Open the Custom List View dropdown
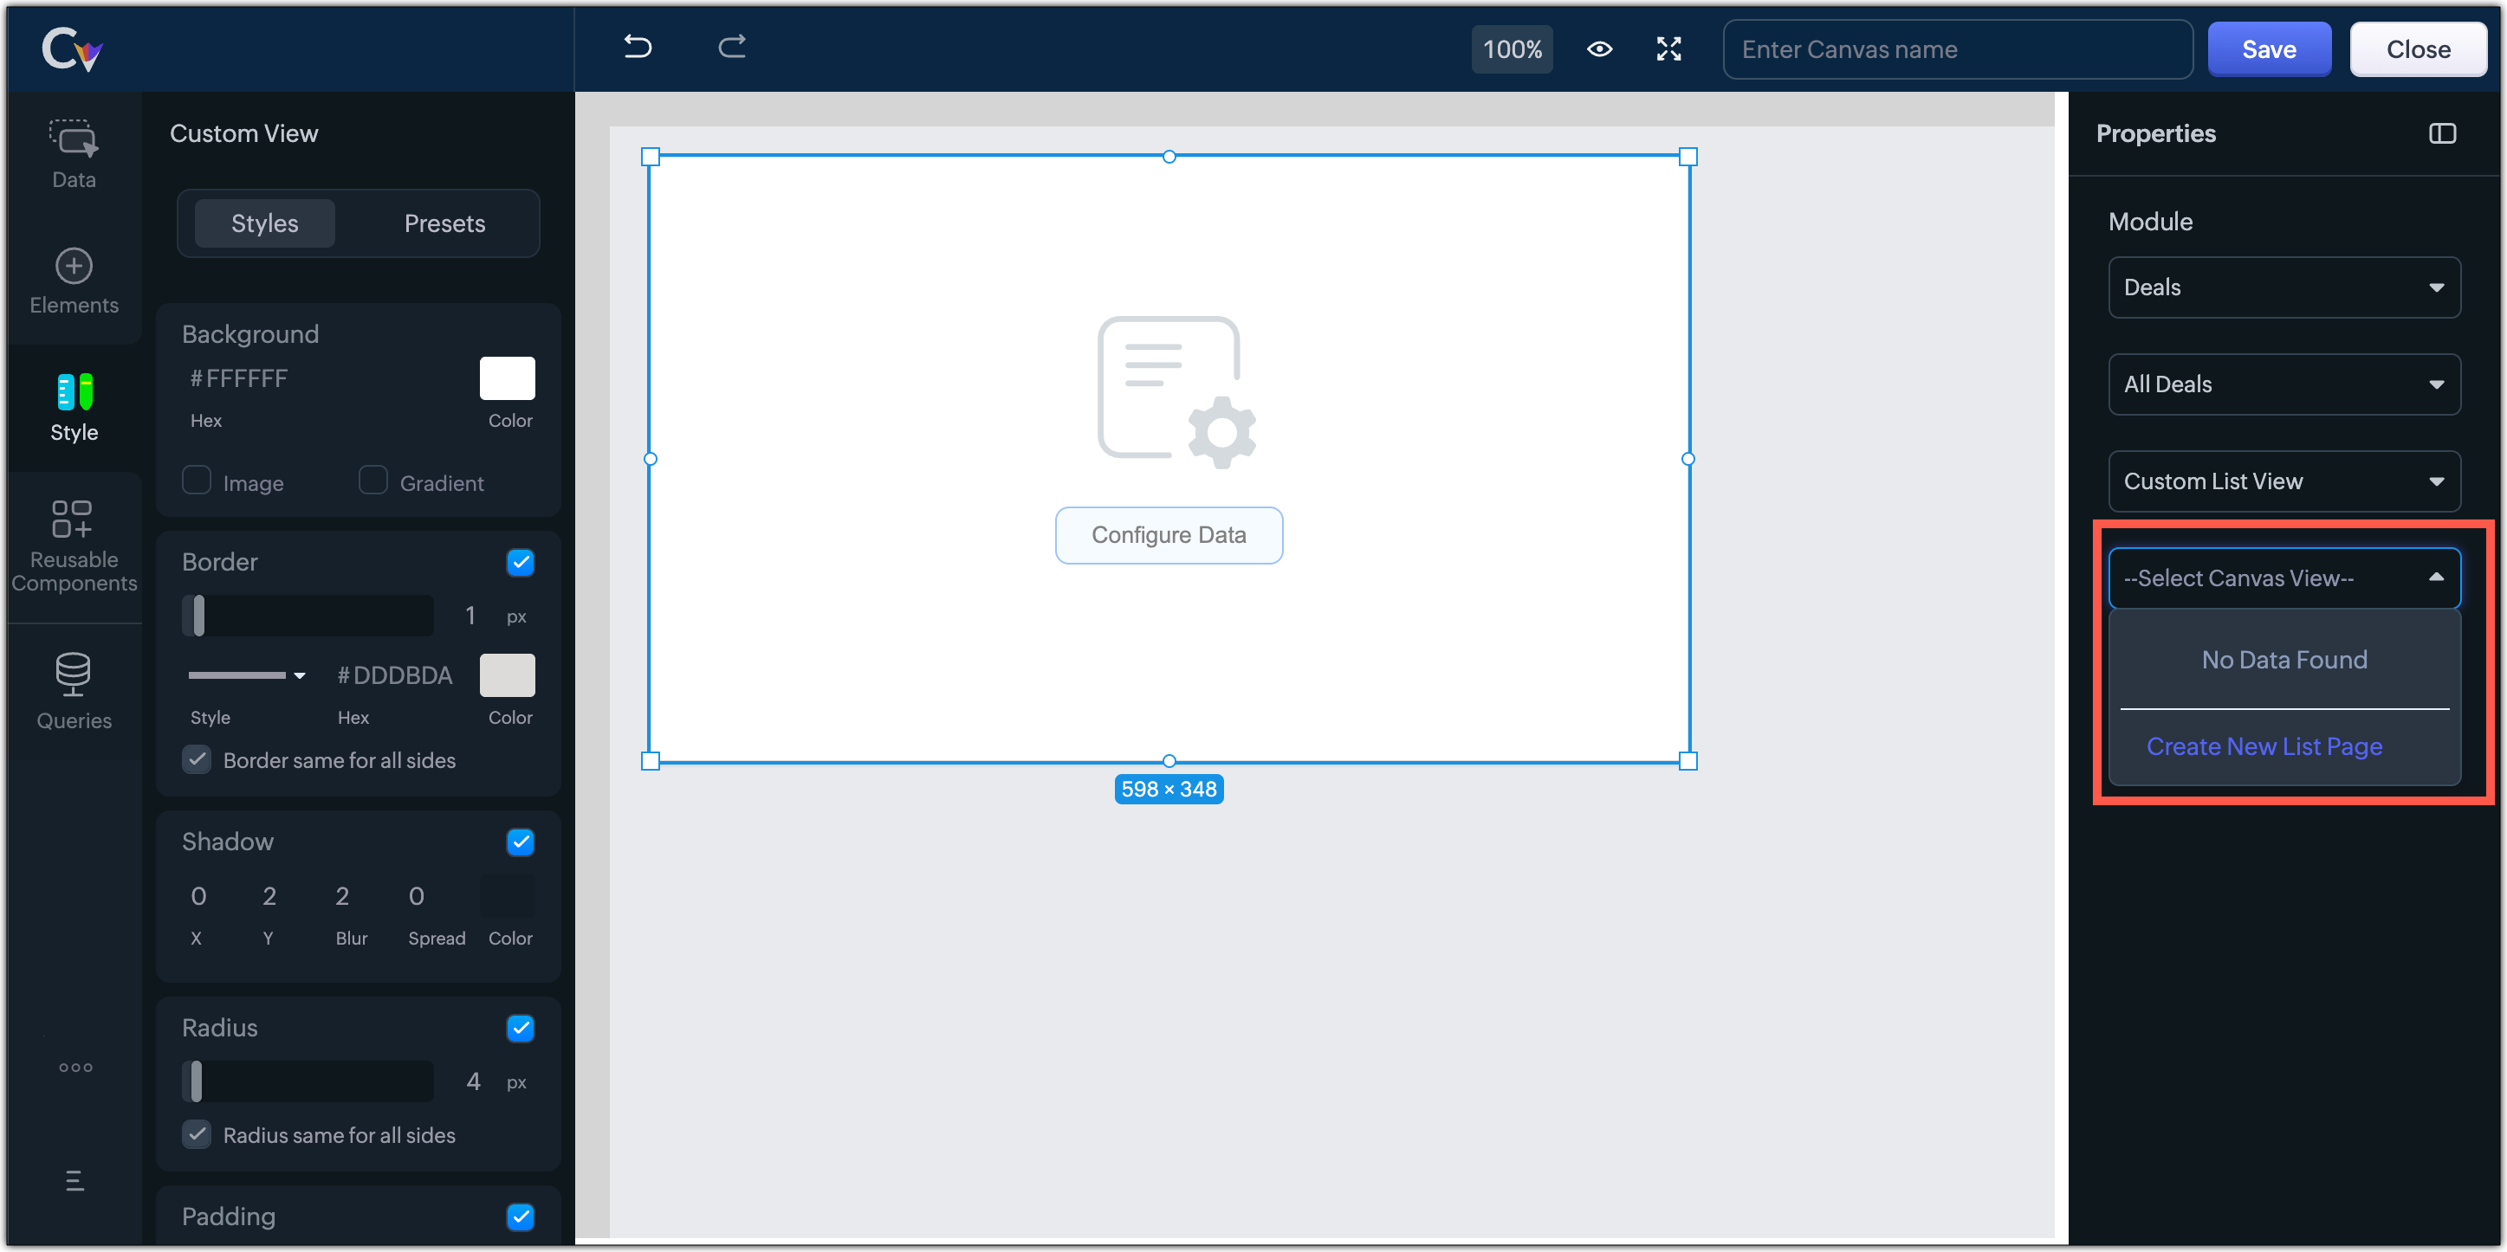The height and width of the screenshot is (1252, 2507). coord(2284,481)
